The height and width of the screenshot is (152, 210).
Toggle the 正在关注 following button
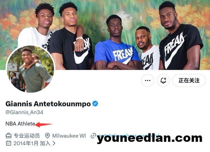point(189,80)
